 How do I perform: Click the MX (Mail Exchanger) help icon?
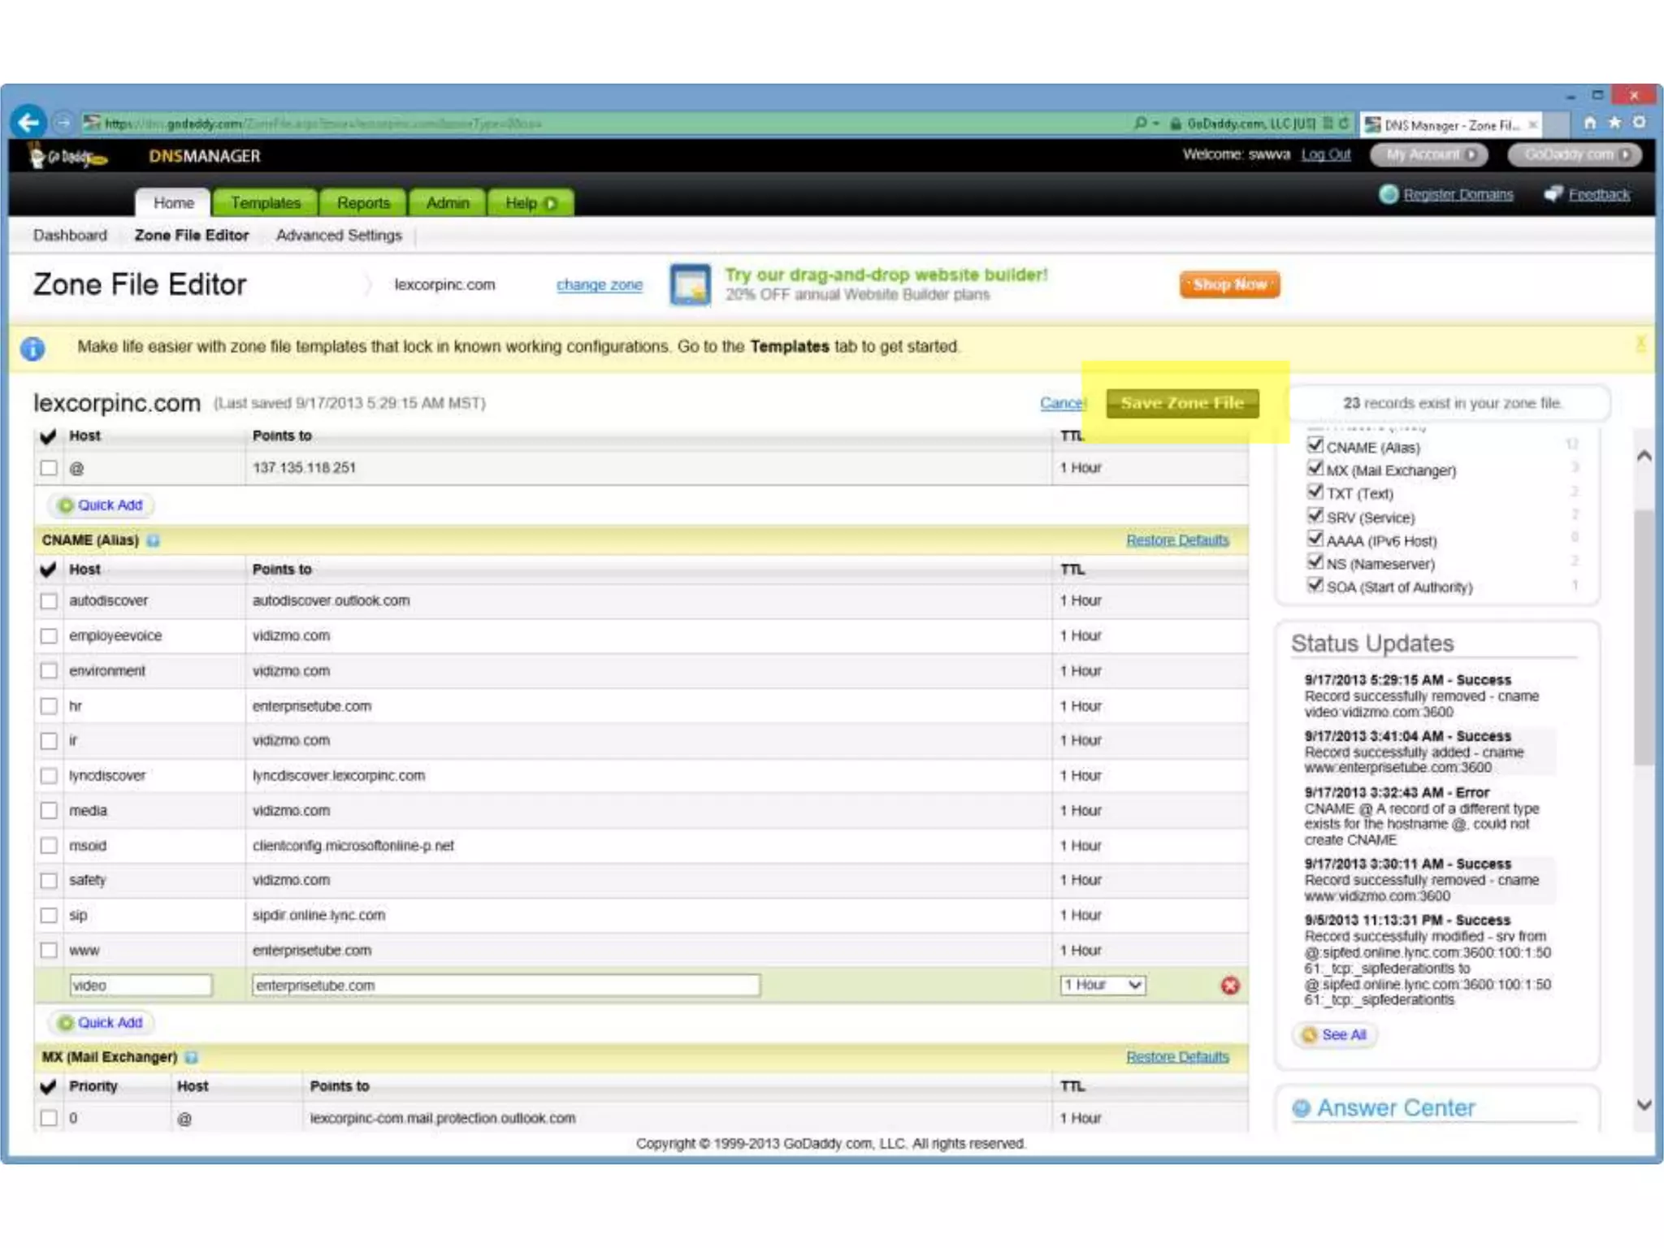click(192, 1057)
